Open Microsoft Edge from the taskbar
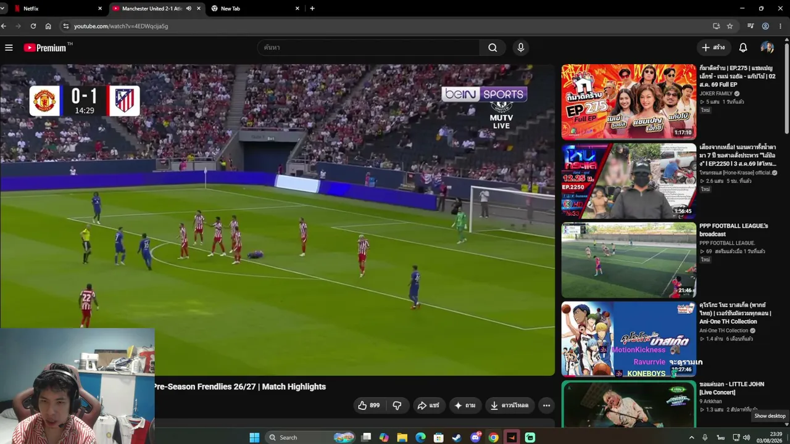The width and height of the screenshot is (790, 444). coord(420,437)
